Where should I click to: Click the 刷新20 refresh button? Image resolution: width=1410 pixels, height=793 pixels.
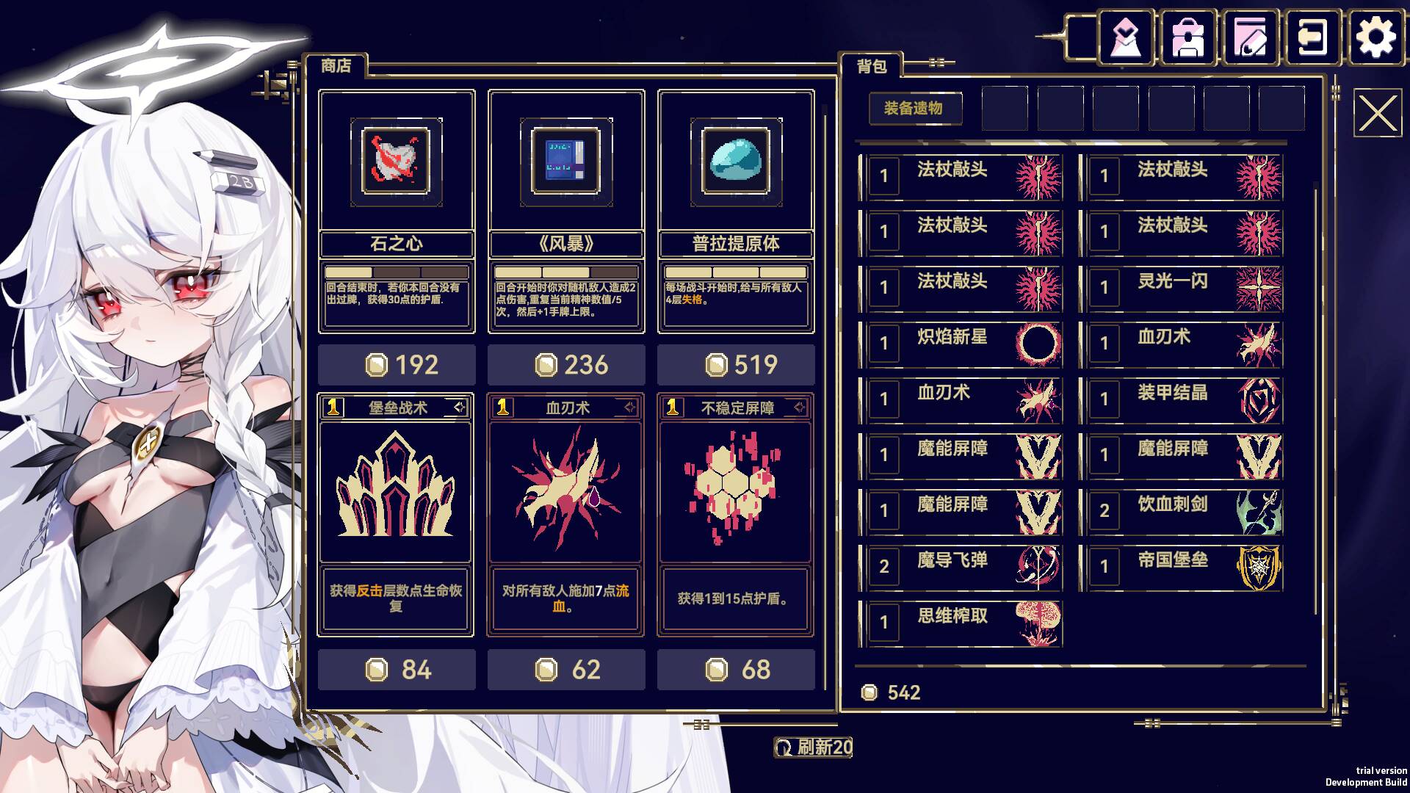click(x=813, y=747)
